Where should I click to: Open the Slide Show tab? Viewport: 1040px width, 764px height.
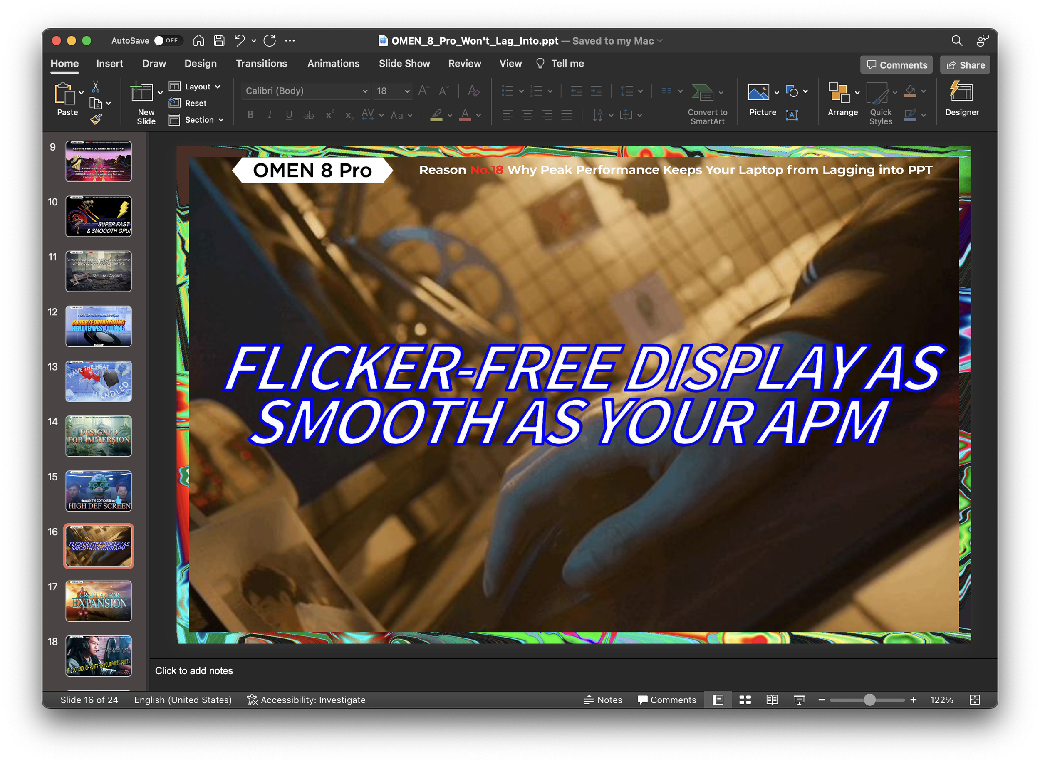tap(404, 63)
